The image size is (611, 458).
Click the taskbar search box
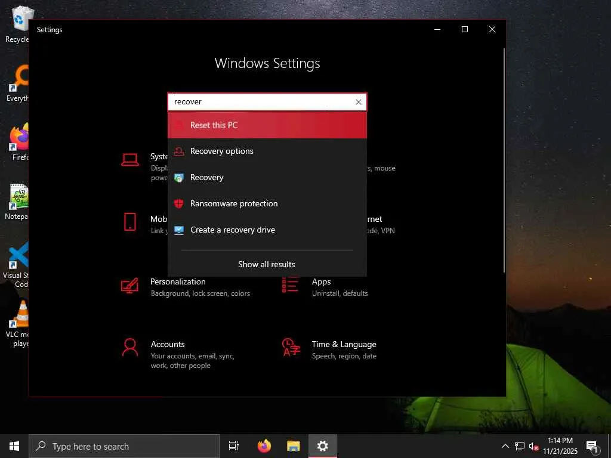point(124,446)
